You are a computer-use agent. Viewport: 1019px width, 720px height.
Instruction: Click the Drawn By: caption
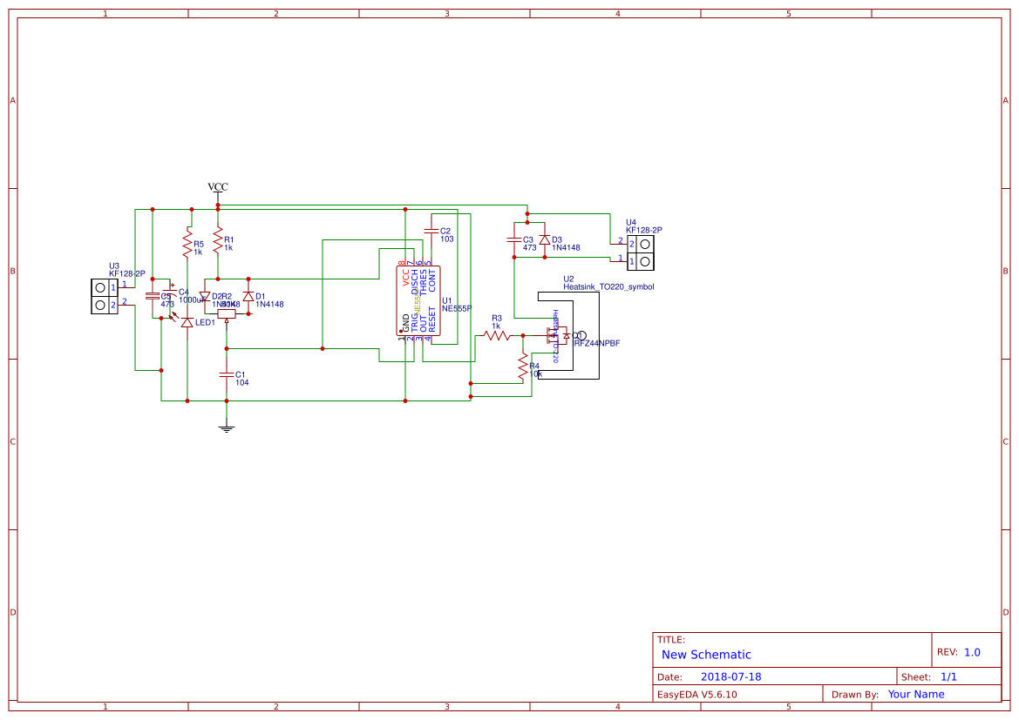point(854,695)
